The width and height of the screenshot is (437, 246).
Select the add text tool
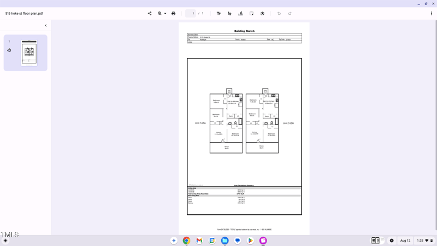[x=218, y=14]
